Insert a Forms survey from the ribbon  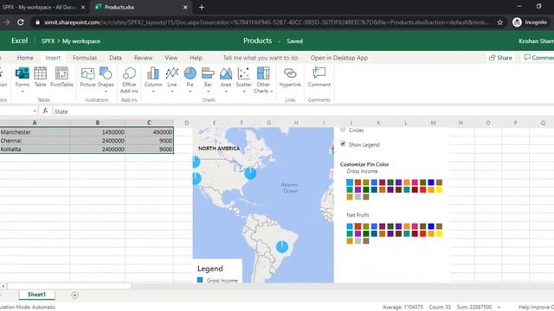(x=23, y=77)
